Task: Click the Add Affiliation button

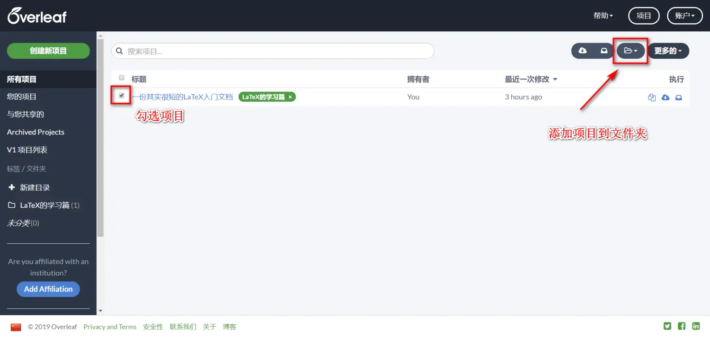Action: point(48,289)
